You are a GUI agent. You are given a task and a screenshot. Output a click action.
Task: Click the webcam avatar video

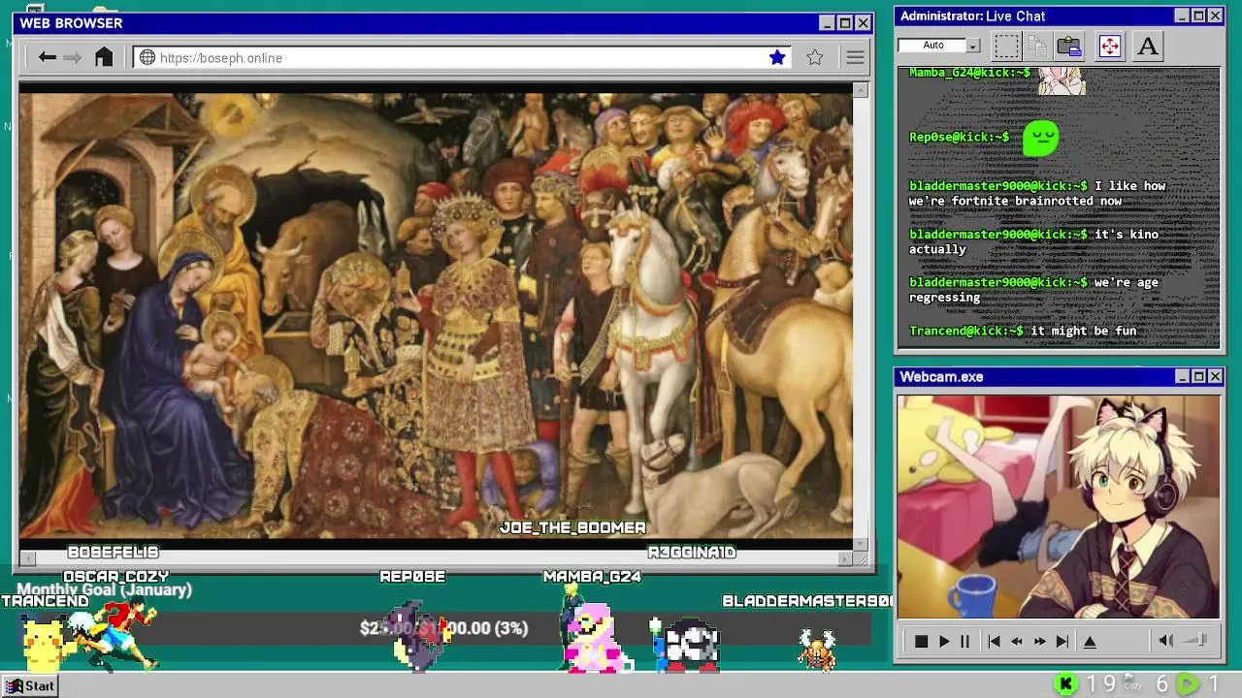(1059, 506)
